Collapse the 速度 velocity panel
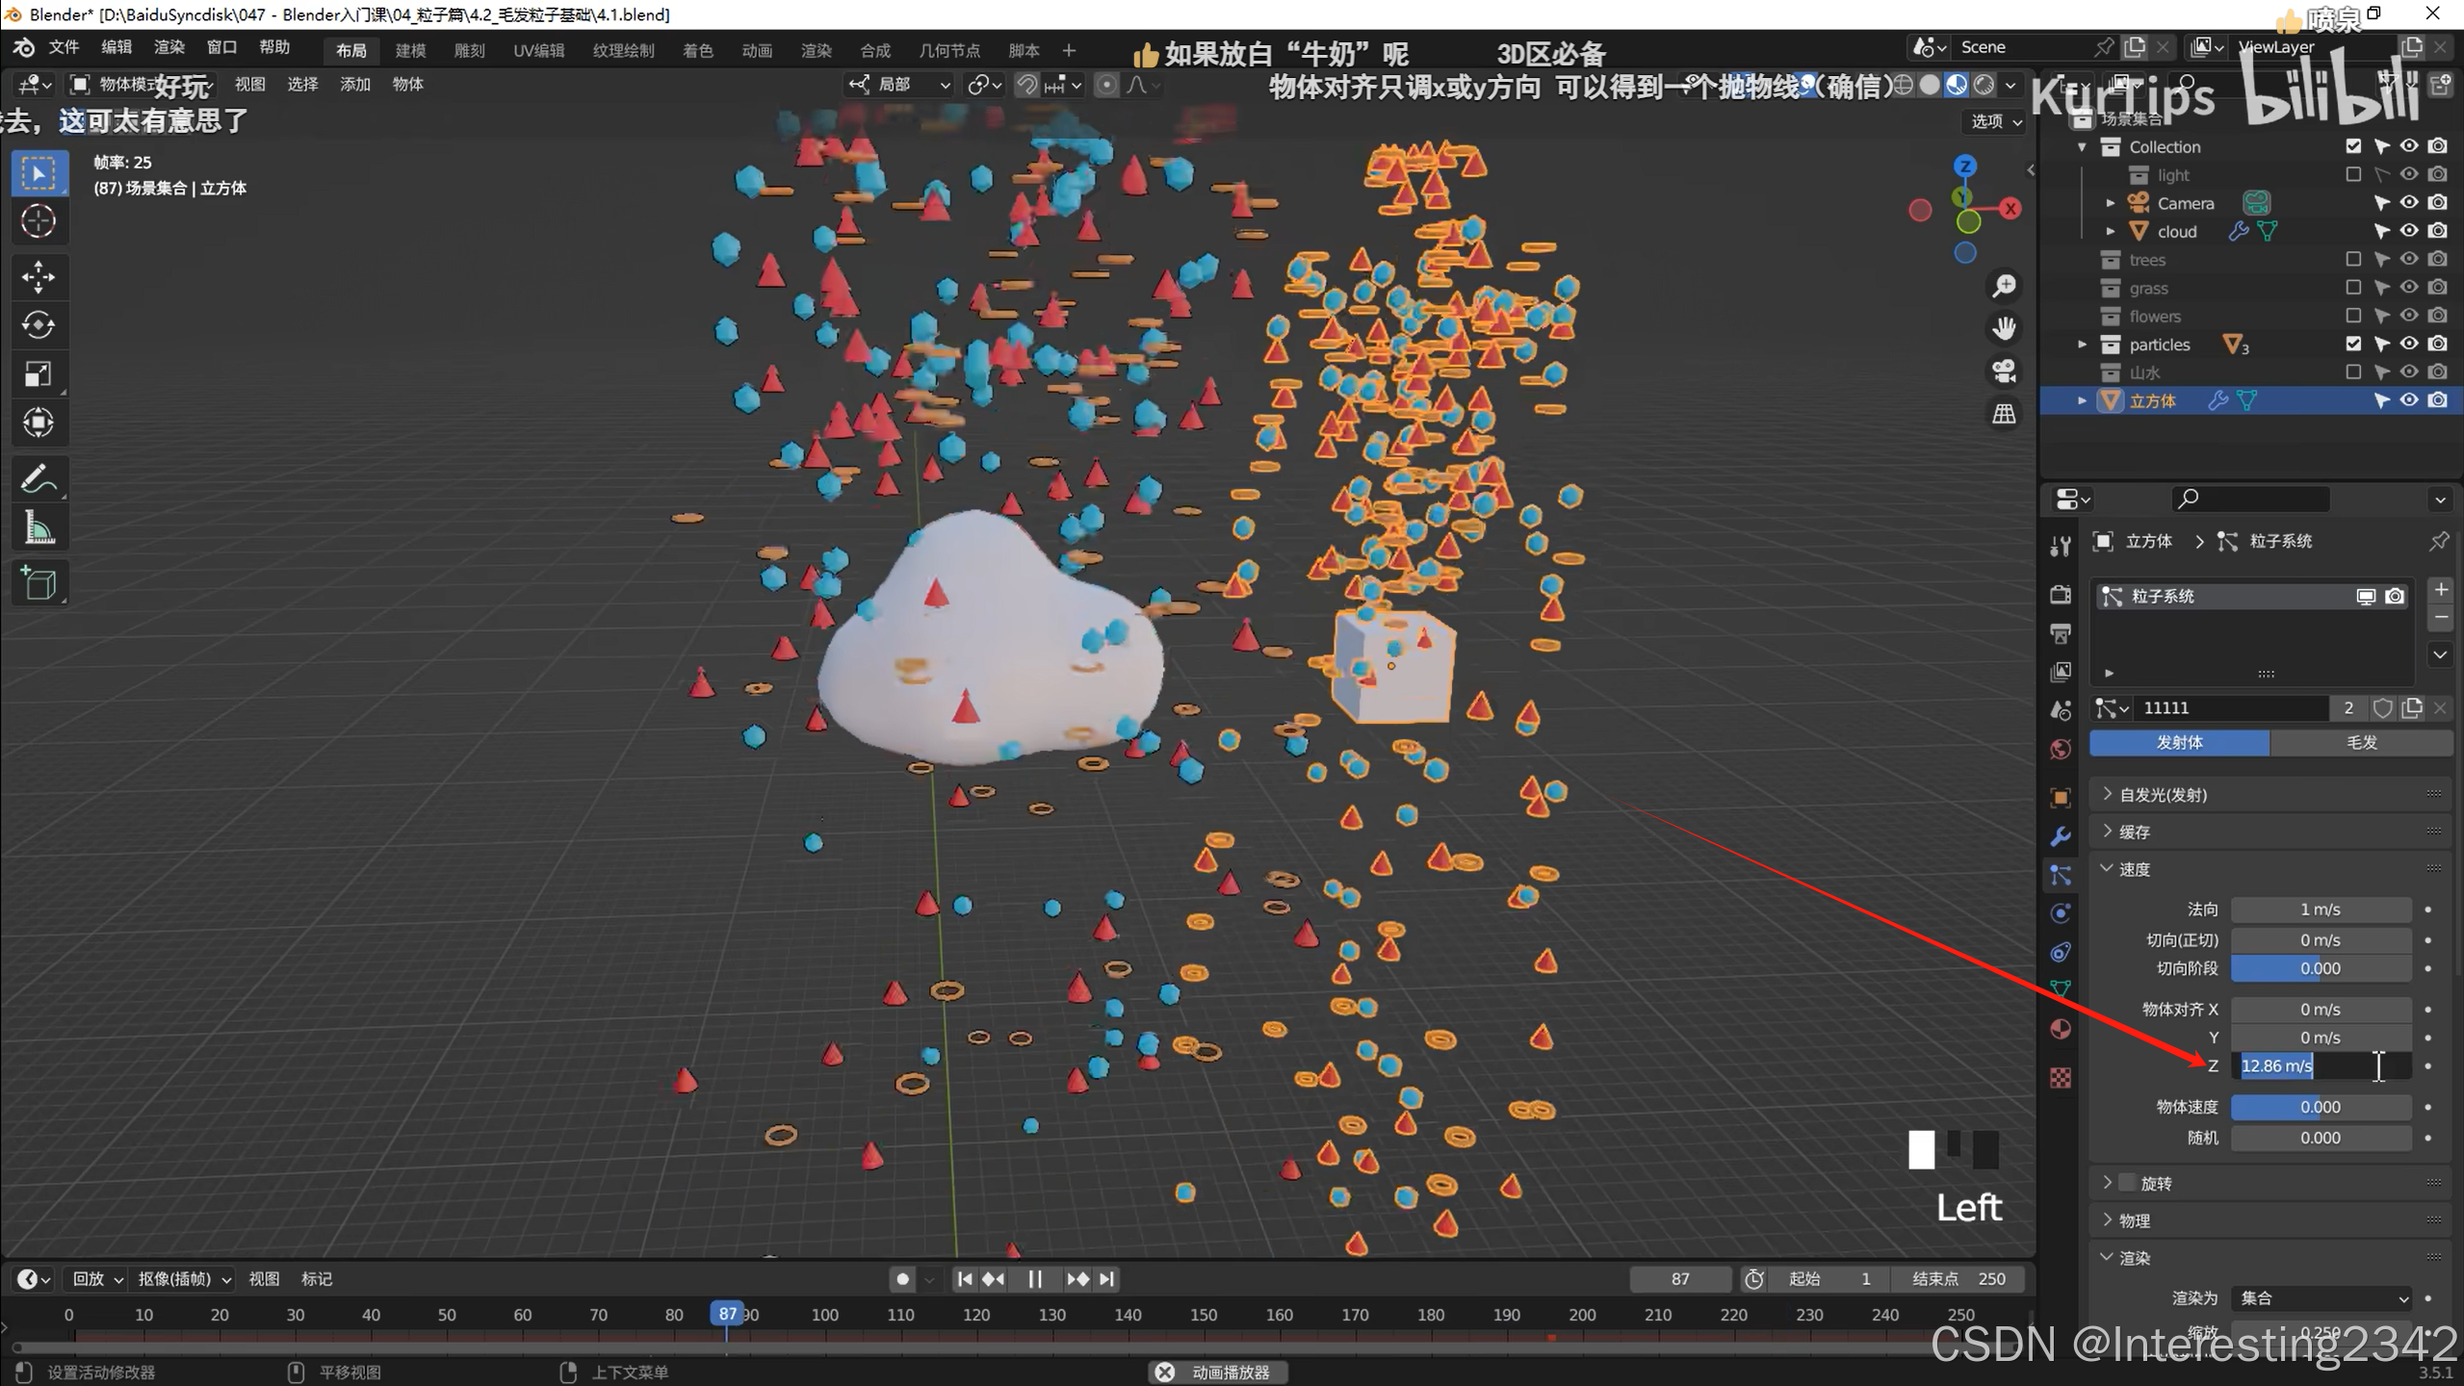Screen dimensions: 2464x1386 tap(2134, 869)
